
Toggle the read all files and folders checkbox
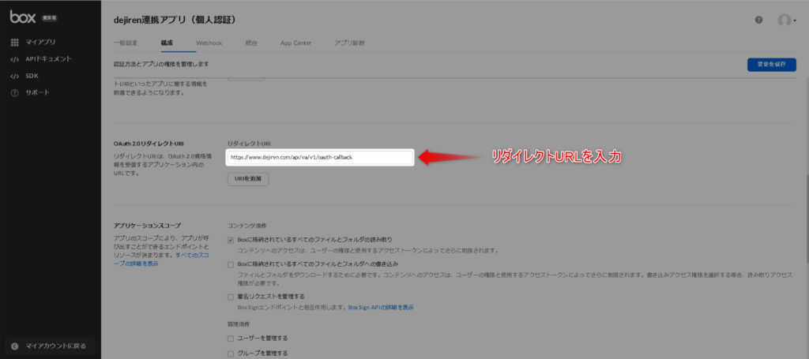pyautogui.click(x=231, y=240)
